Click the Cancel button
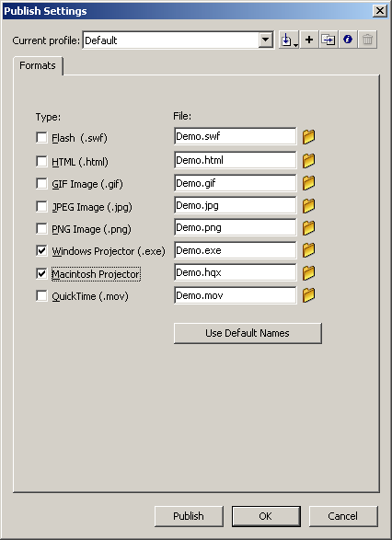392x540 pixels. click(343, 516)
